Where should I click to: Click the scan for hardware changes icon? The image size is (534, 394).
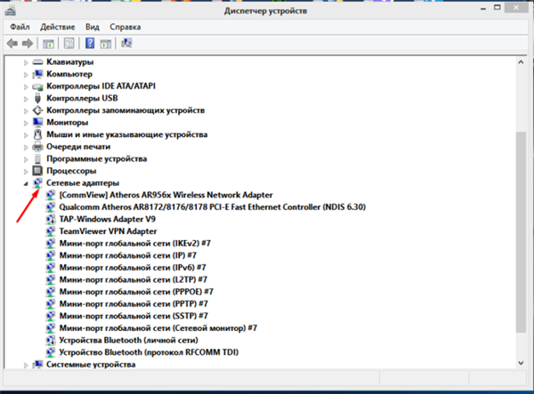126,44
